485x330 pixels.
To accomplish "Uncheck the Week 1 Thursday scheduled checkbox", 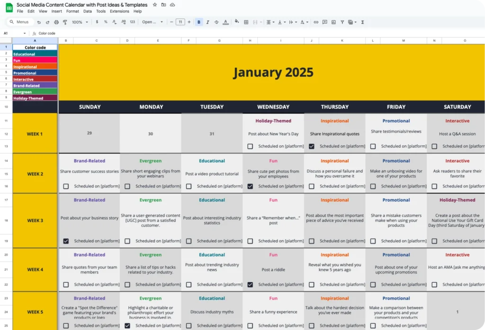I will pyautogui.click(x=311, y=146).
